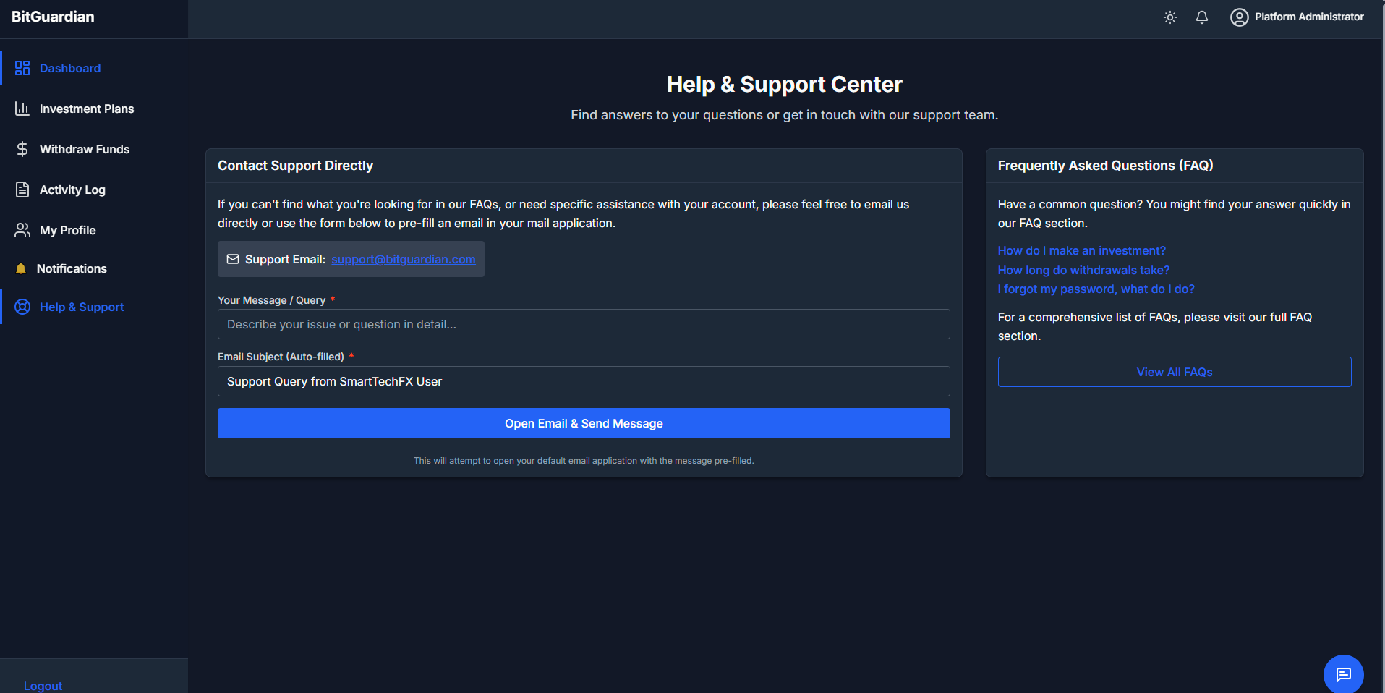Image resolution: width=1385 pixels, height=693 pixels.
Task: Click the Dashboard grid icon in the sidebar
Action: point(22,68)
